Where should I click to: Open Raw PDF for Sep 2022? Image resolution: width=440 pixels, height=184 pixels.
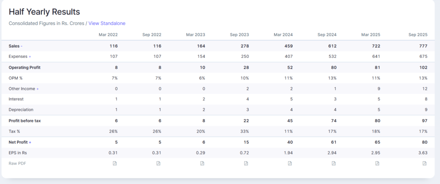click(158, 163)
